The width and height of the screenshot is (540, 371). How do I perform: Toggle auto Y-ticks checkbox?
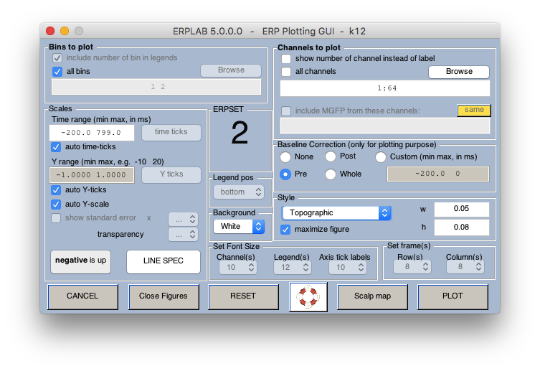(x=56, y=190)
